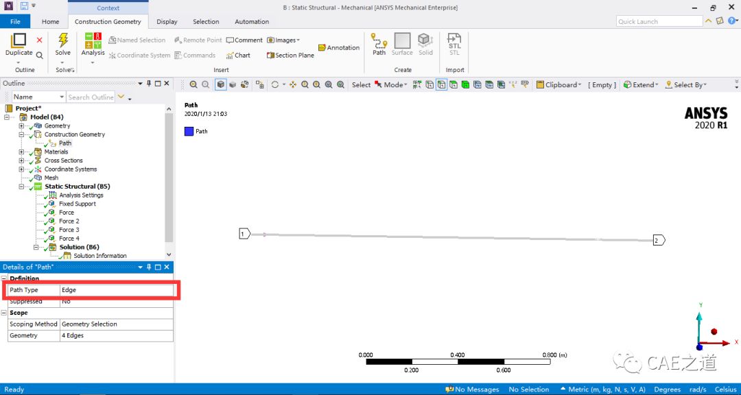Click the Solve lightning bolt icon
This screenshot has width=741, height=395.
(63, 40)
